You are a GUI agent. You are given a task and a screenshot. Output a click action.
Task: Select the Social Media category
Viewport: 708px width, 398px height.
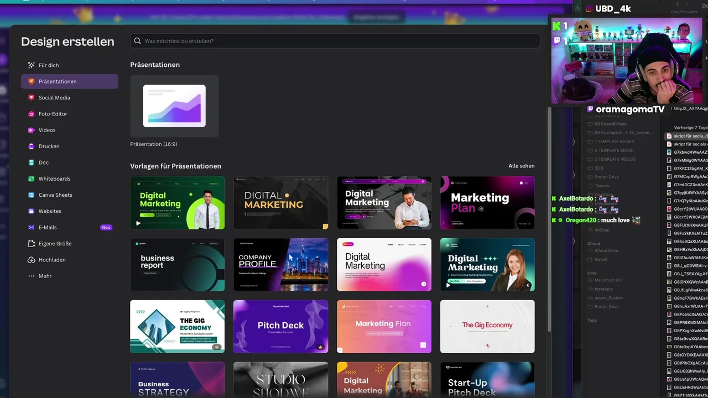pyautogui.click(x=70, y=98)
